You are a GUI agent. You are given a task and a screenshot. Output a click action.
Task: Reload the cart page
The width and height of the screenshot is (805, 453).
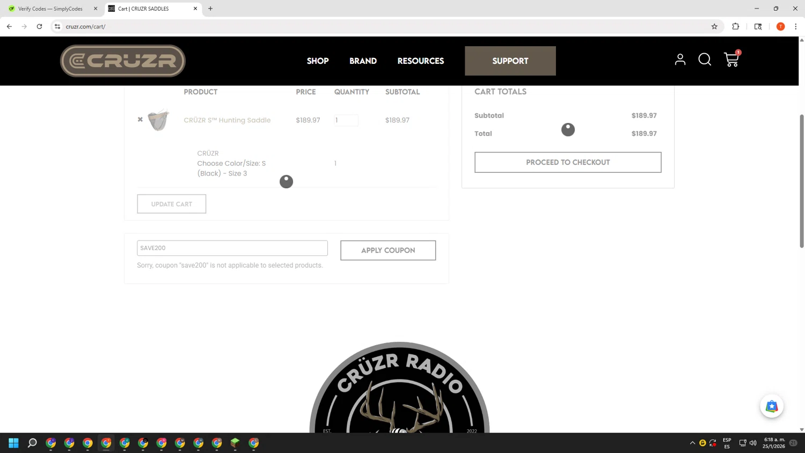[x=39, y=26]
